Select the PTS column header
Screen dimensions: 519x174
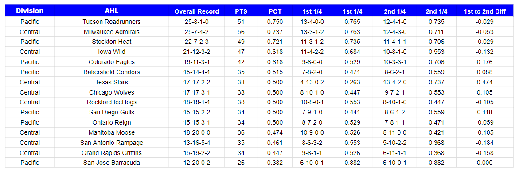[241, 11]
